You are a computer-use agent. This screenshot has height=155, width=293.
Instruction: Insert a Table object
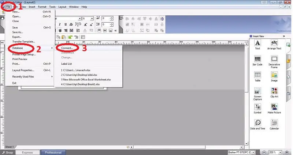[257, 77]
